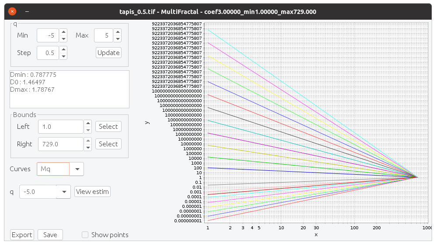
Task: Click the View estim button
Action: (x=92, y=192)
